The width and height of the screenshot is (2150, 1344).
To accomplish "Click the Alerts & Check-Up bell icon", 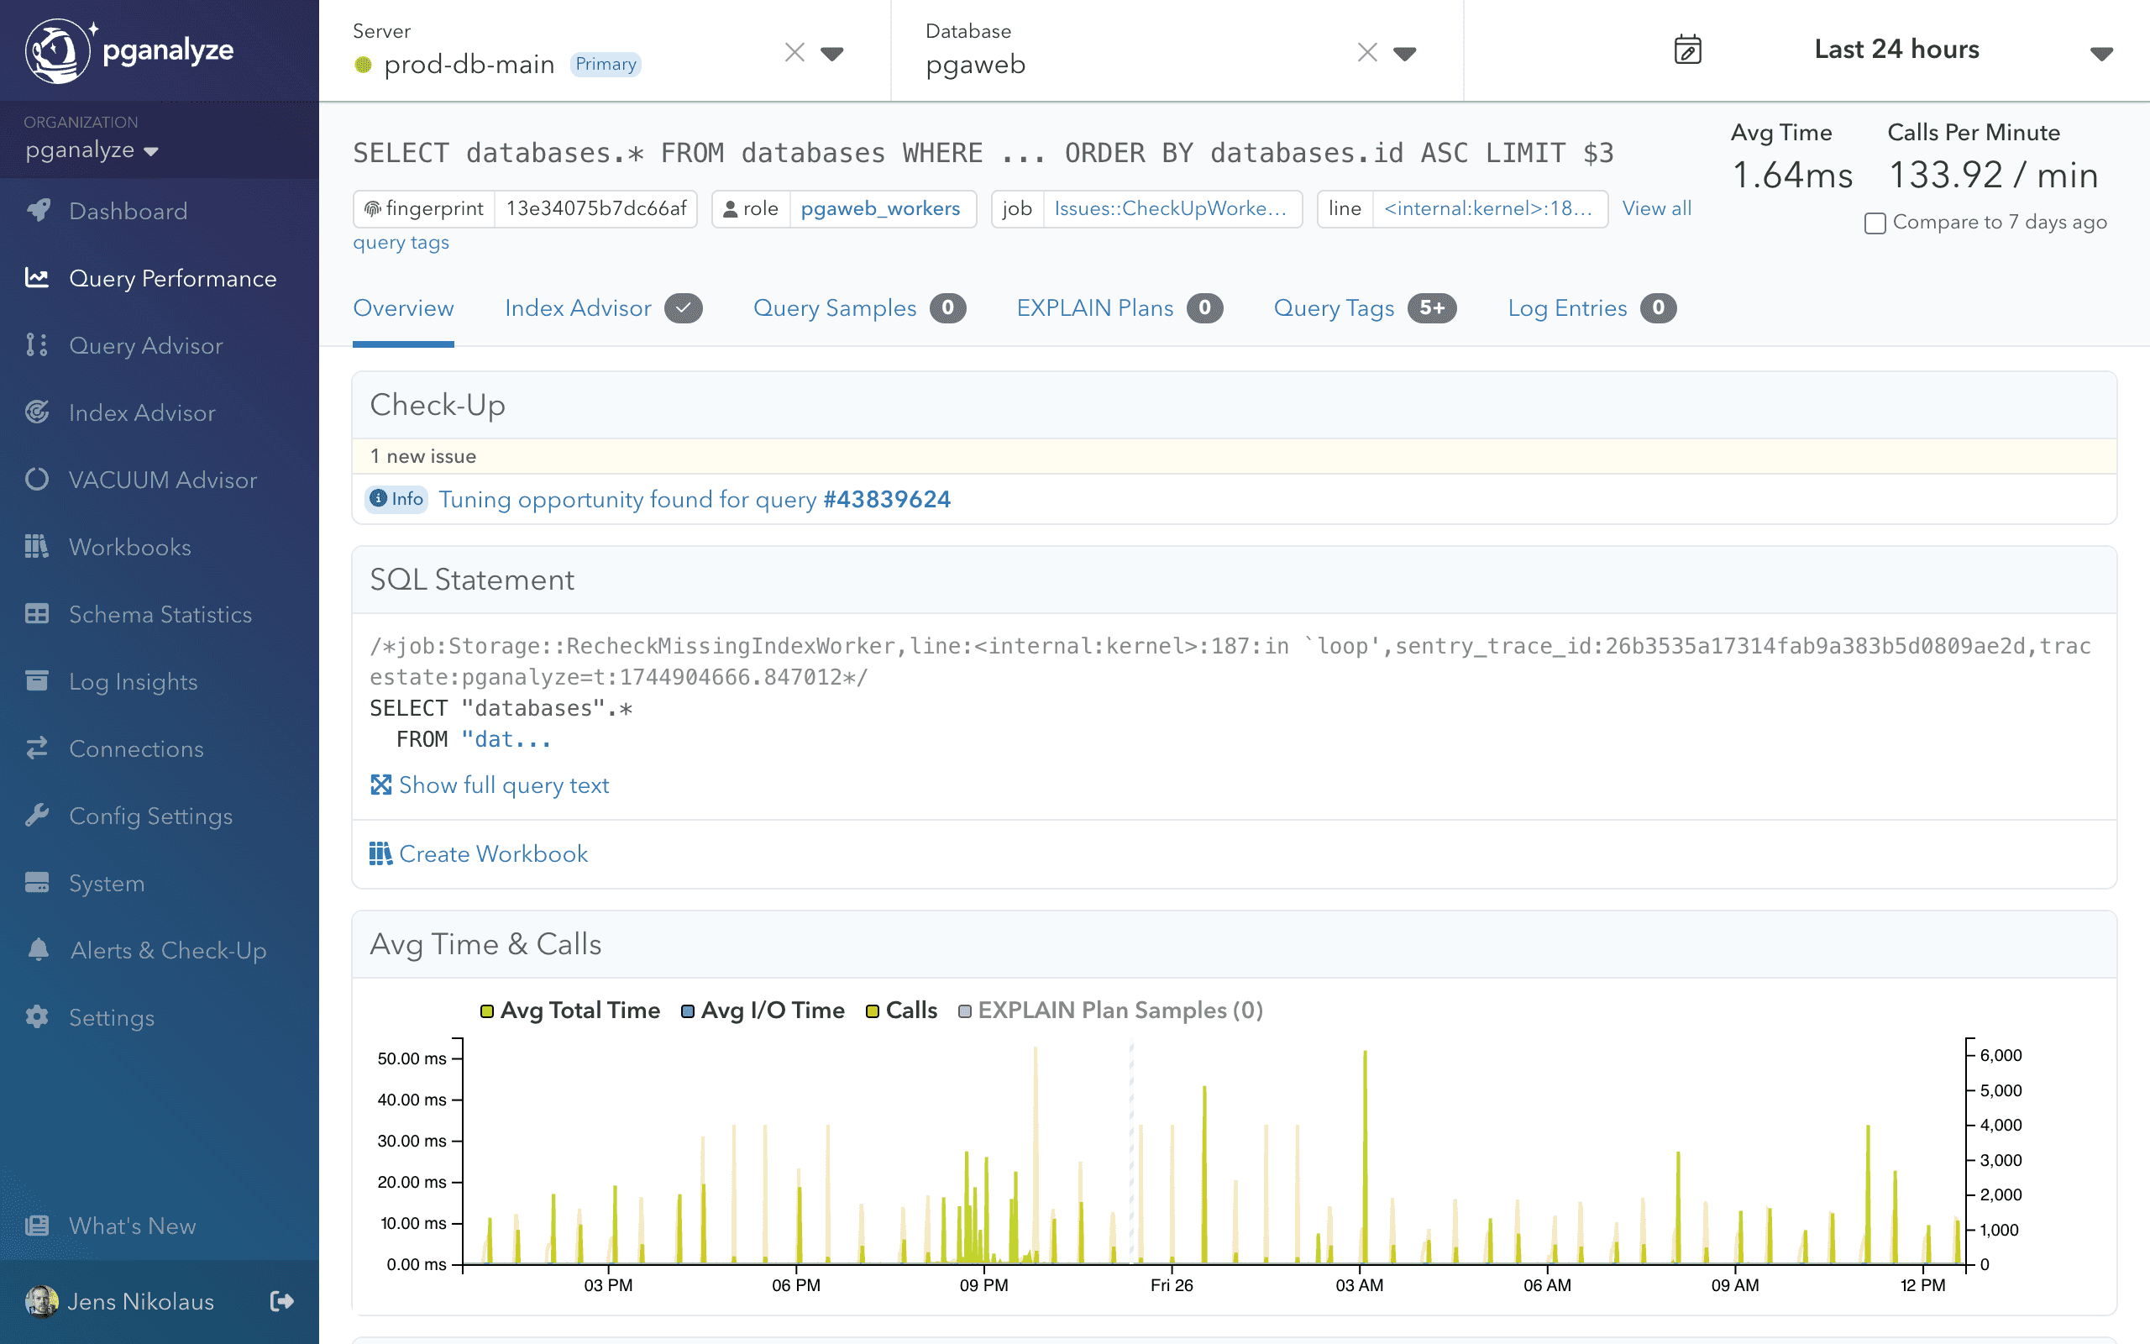I will tap(37, 949).
